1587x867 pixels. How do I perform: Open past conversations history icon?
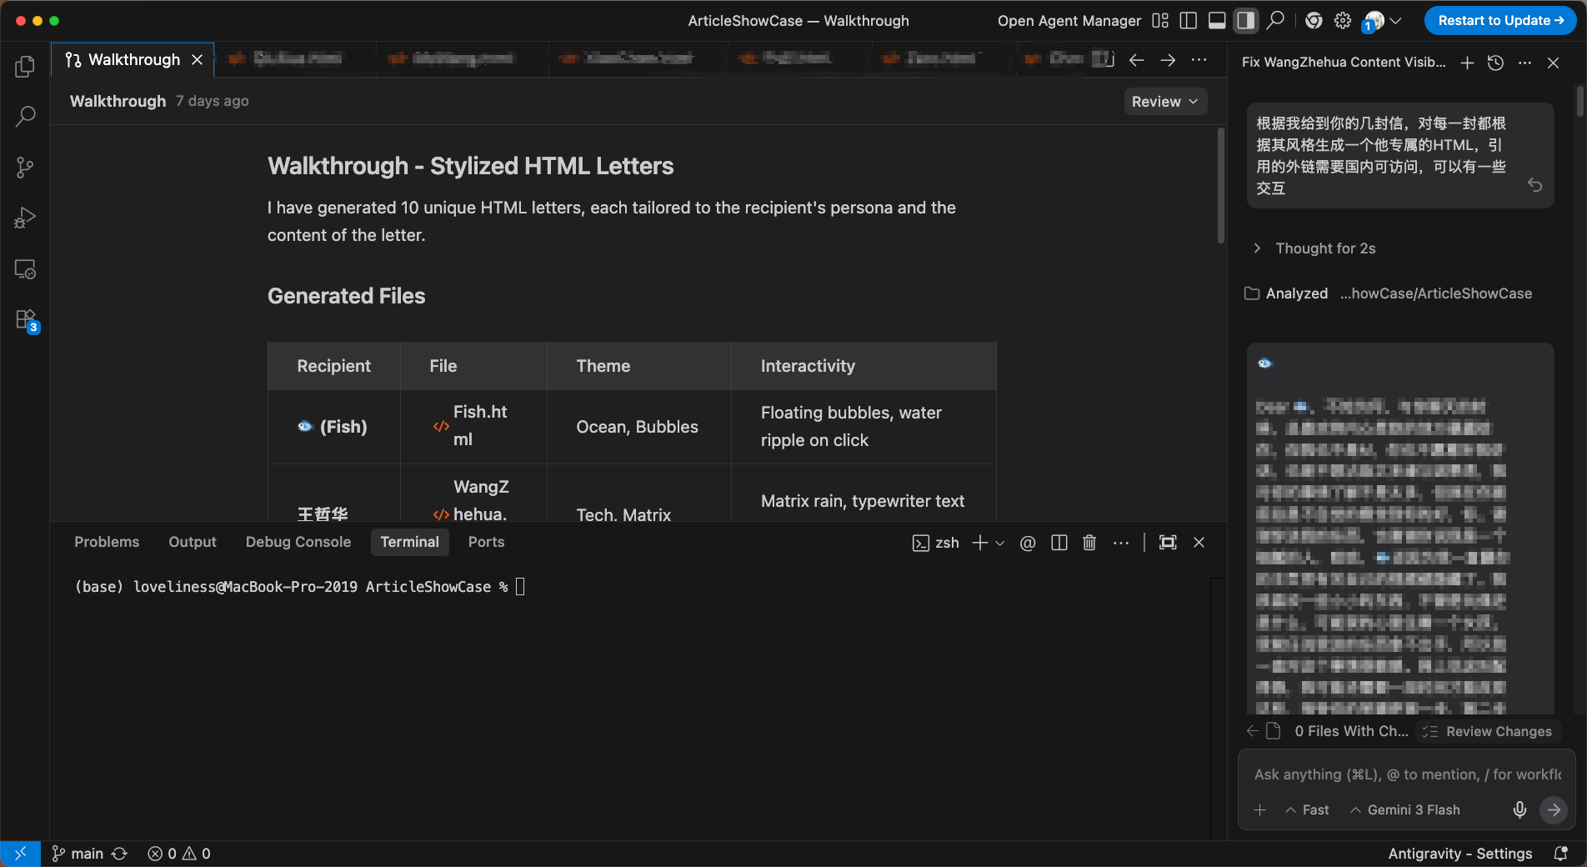pyautogui.click(x=1495, y=63)
